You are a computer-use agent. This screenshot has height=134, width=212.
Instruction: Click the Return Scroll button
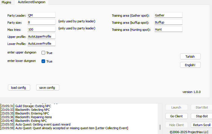coord(202,125)
